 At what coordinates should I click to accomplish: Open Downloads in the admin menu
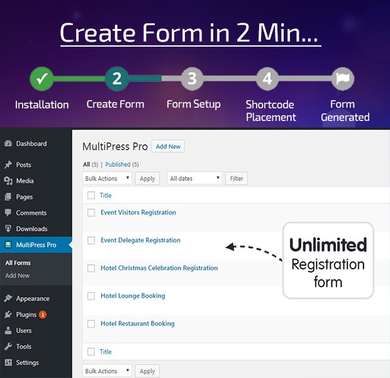32,229
